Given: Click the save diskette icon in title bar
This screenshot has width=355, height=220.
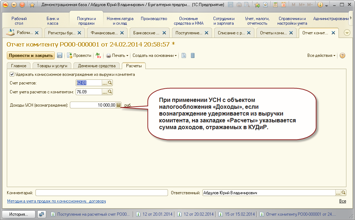Looking at the screenshot, I should tap(230, 5).
